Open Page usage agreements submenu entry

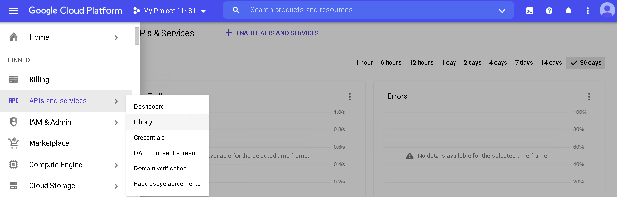(167, 184)
